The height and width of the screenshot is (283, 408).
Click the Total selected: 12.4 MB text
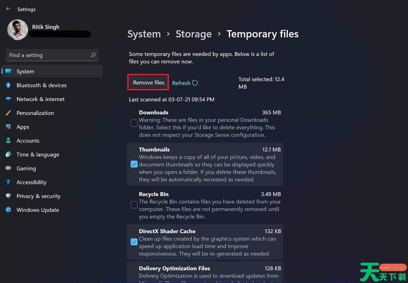261,83
